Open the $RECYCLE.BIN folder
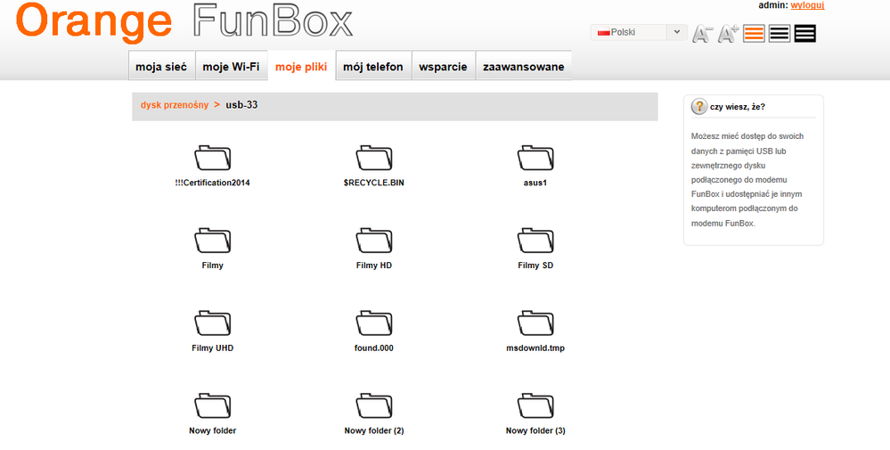This screenshot has height=450, width=890. (x=373, y=159)
